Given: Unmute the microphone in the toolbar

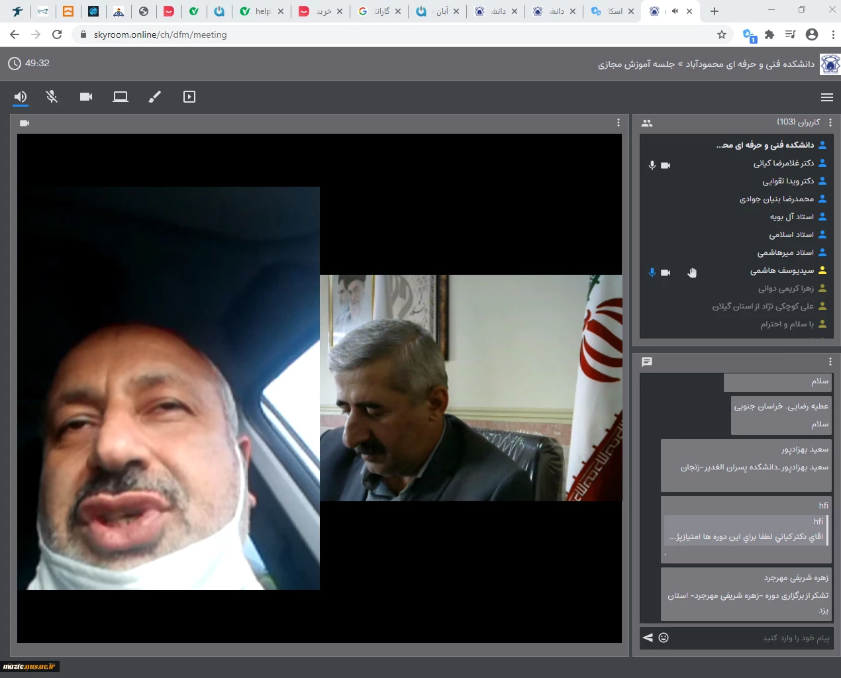Looking at the screenshot, I should 52,97.
